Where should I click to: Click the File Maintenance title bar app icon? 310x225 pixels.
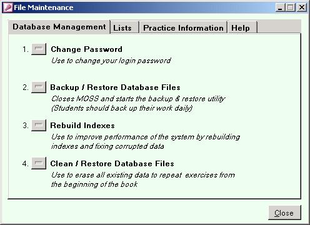(x=8, y=7)
